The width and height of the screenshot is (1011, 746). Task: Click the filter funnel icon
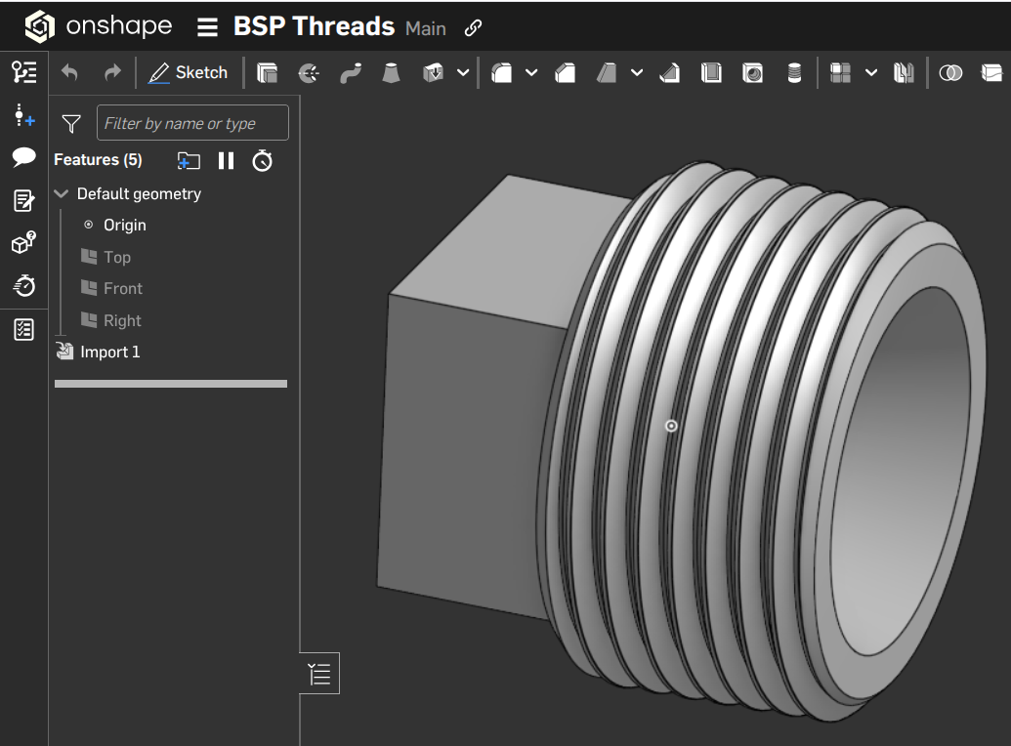pos(71,123)
